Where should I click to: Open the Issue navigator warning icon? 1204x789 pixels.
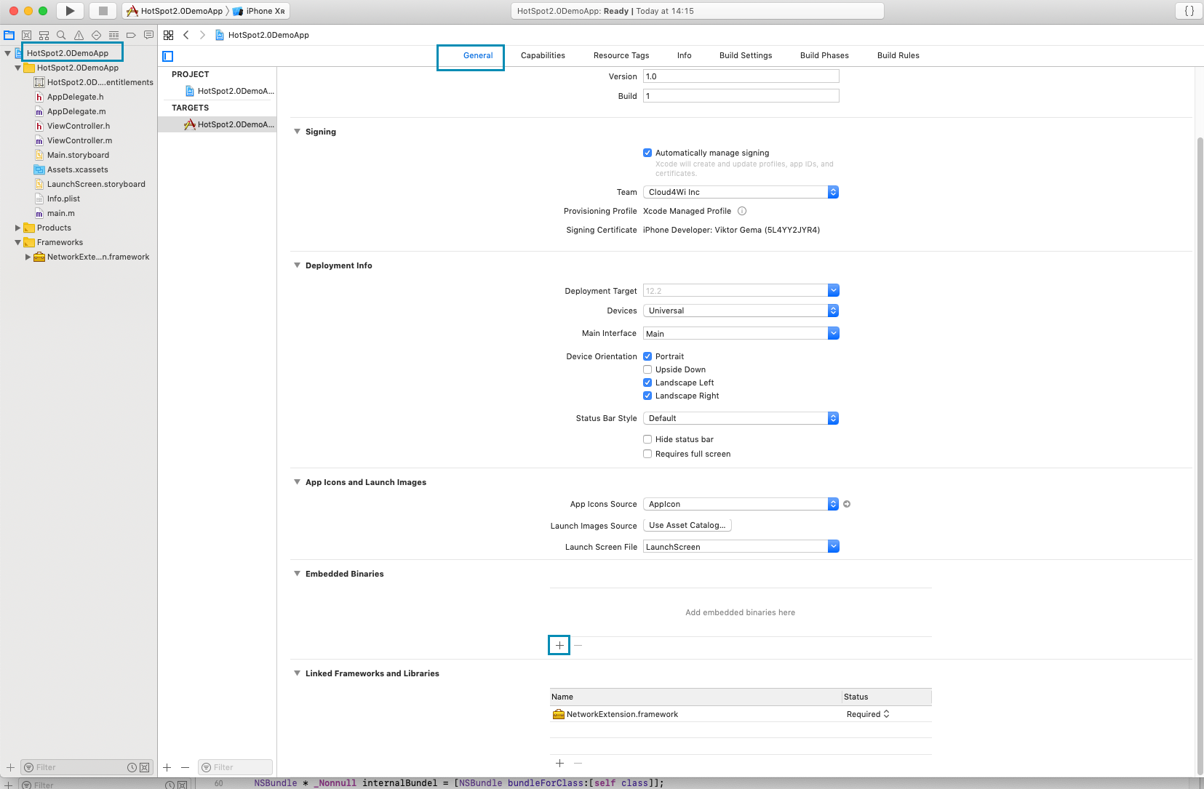tap(79, 35)
